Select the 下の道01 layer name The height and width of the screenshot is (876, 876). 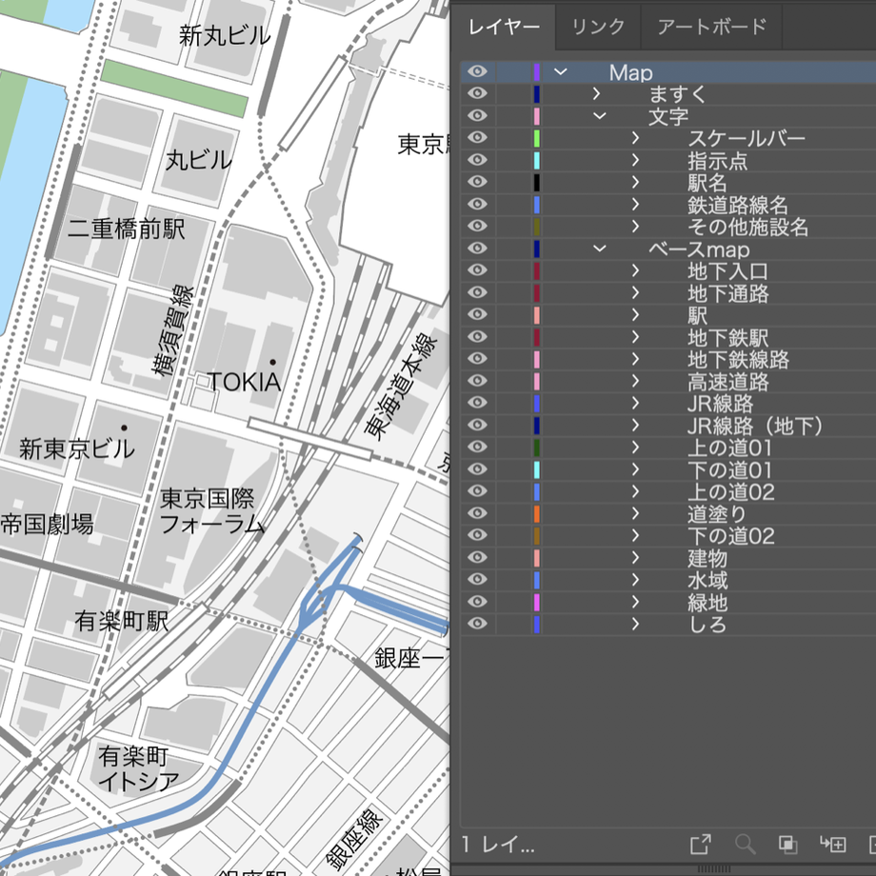(x=729, y=469)
